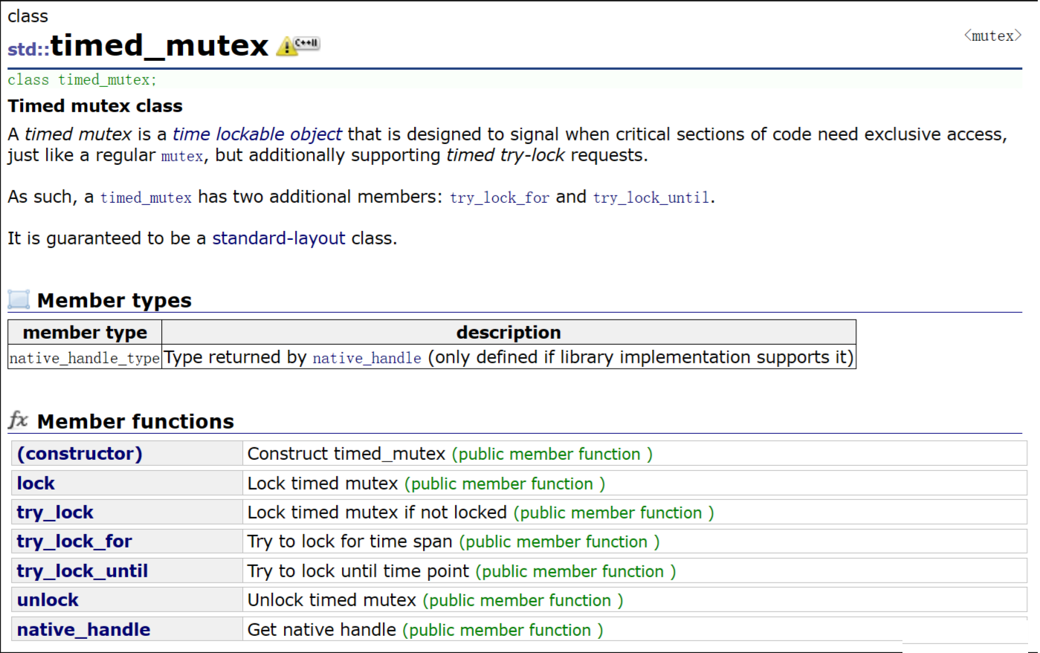Click 'Try to lock for time span' text
The width and height of the screenshot is (1040, 653).
tap(350, 542)
